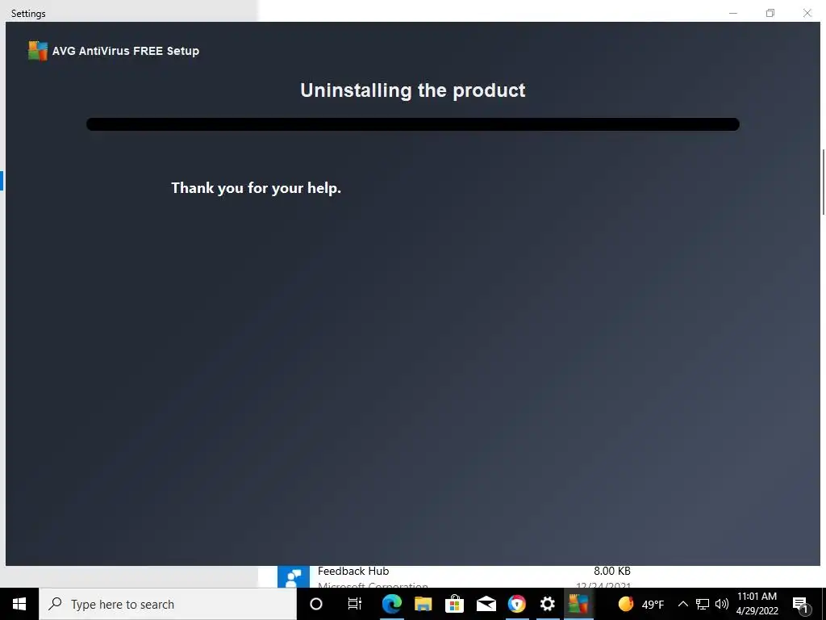The width and height of the screenshot is (826, 620).
Task: Click the Settings window scrollbar
Action: (824, 182)
